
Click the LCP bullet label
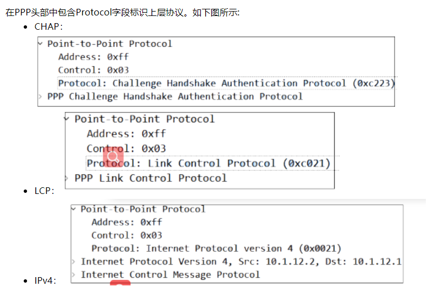pyautogui.click(x=44, y=191)
